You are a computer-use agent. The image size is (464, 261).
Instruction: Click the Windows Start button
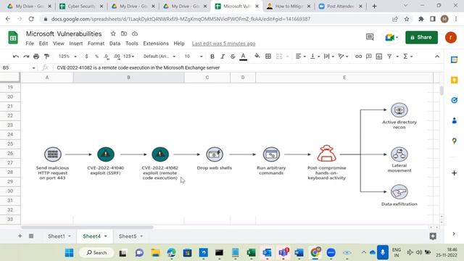click(x=70, y=253)
